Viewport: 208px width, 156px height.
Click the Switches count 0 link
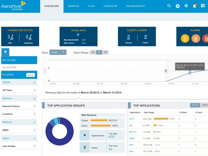tap(27, 36)
